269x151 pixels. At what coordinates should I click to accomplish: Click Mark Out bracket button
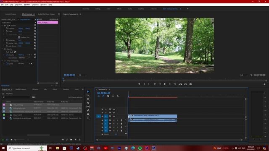coord(149,84)
